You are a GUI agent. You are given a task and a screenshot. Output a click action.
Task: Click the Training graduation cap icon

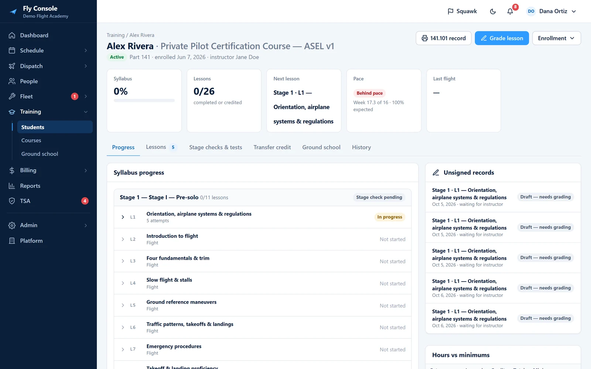point(12,112)
